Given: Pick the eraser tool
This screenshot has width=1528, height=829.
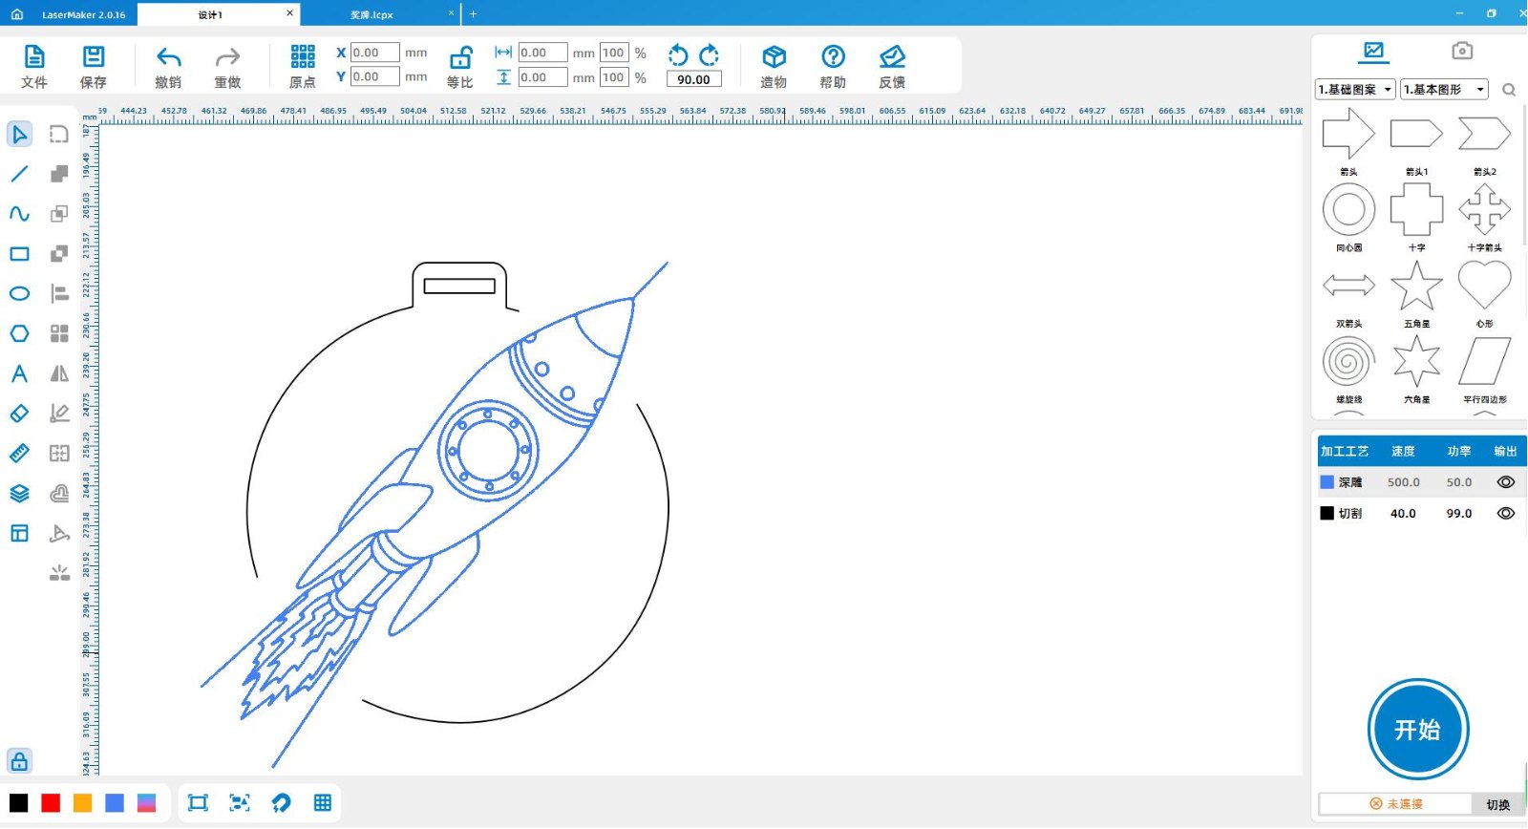Looking at the screenshot, I should (x=19, y=414).
